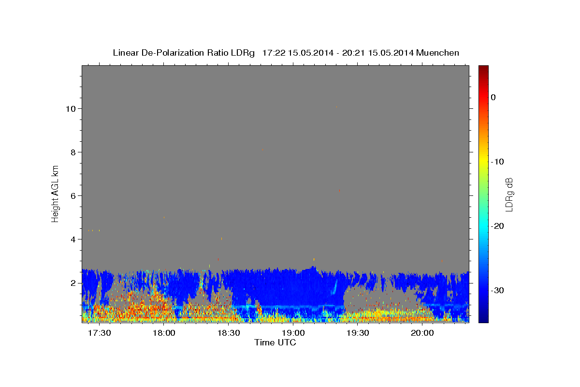Select the 2 km height label
Viewport: 580px width, 387px height.
click(72, 283)
